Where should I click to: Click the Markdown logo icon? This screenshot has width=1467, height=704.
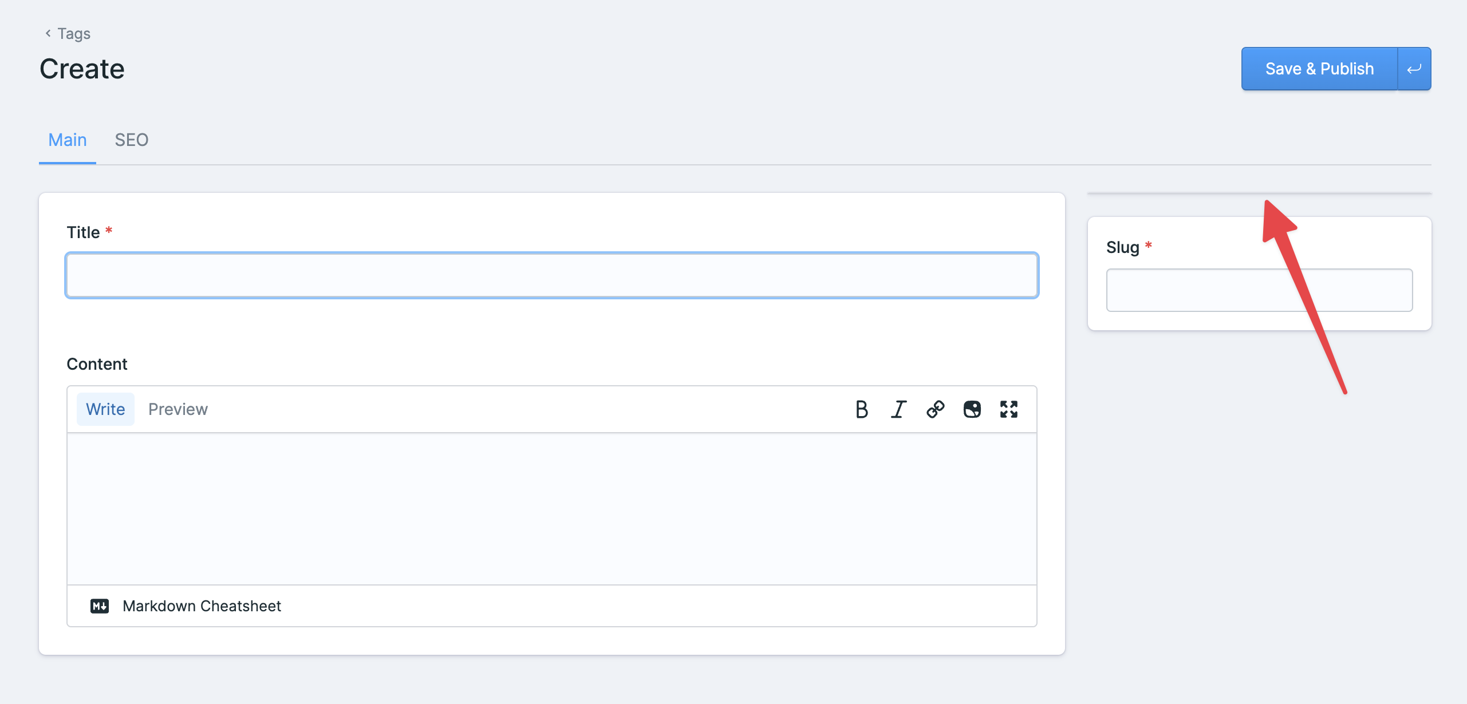tap(100, 606)
